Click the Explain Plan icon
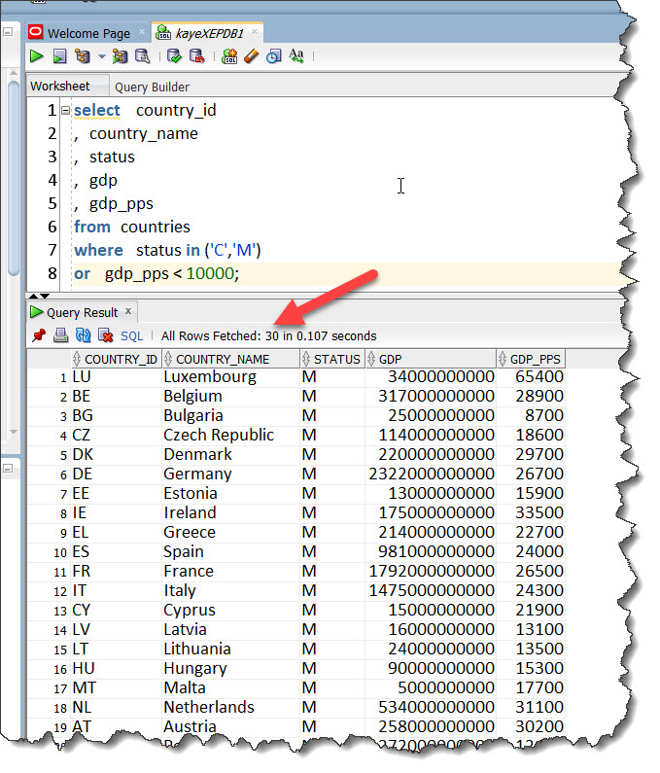Viewport: 660px width, 773px height. 83,56
